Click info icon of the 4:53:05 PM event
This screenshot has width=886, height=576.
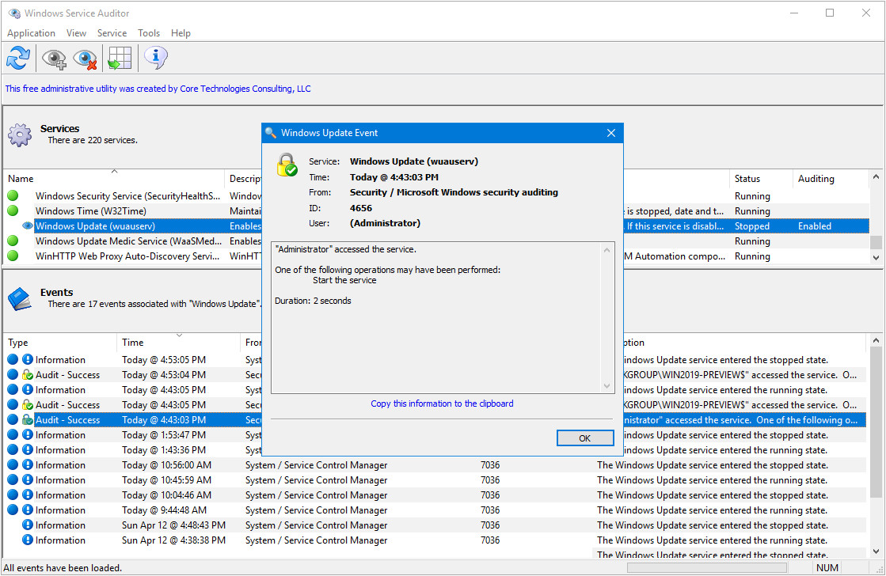28,359
